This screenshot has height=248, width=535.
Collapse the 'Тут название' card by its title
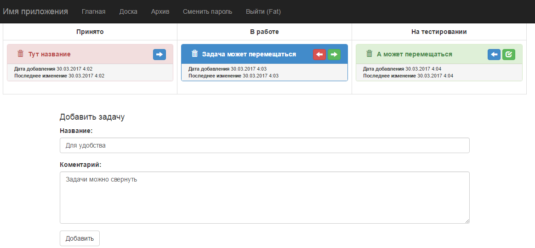click(50, 55)
